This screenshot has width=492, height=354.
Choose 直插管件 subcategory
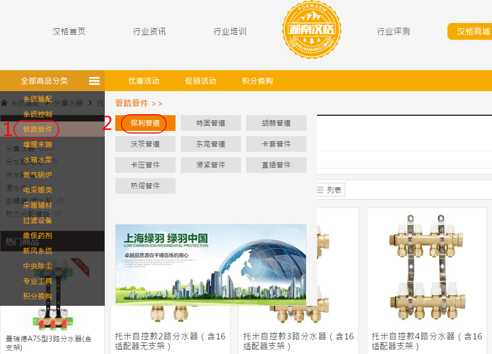(x=277, y=165)
